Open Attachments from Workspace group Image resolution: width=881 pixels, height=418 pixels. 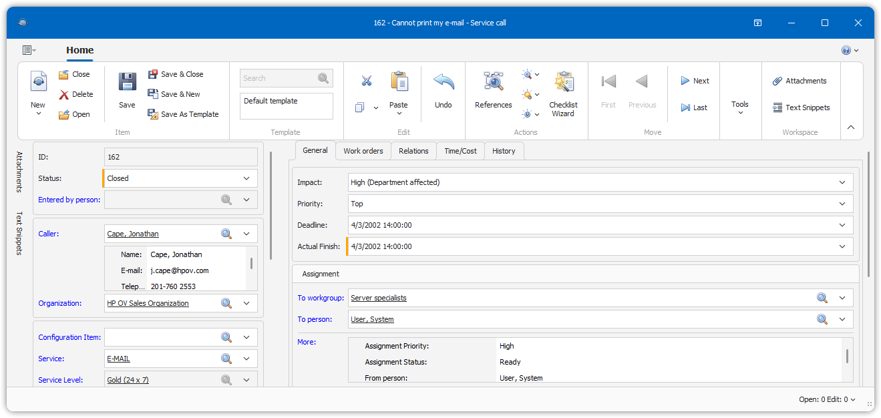click(x=800, y=81)
